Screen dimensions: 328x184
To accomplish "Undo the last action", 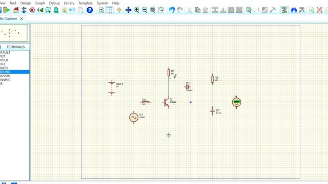I will pos(172,10).
